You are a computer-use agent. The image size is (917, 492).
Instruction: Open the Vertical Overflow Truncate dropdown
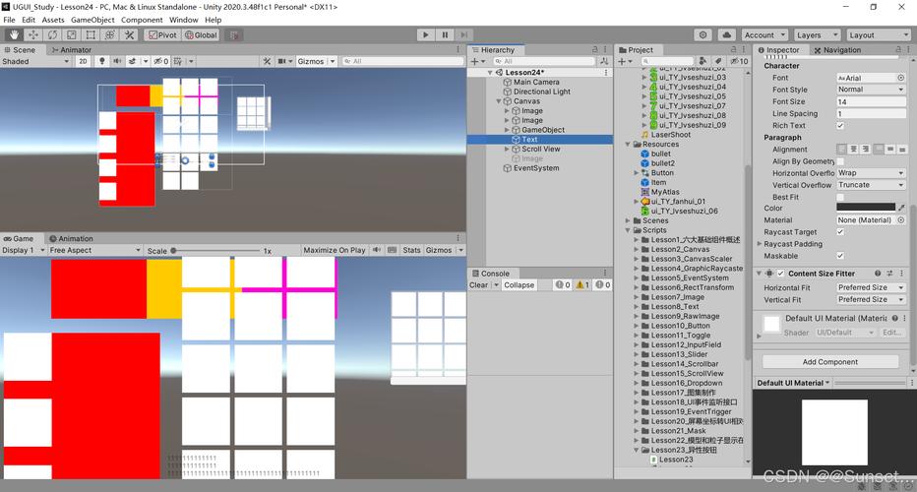click(871, 185)
